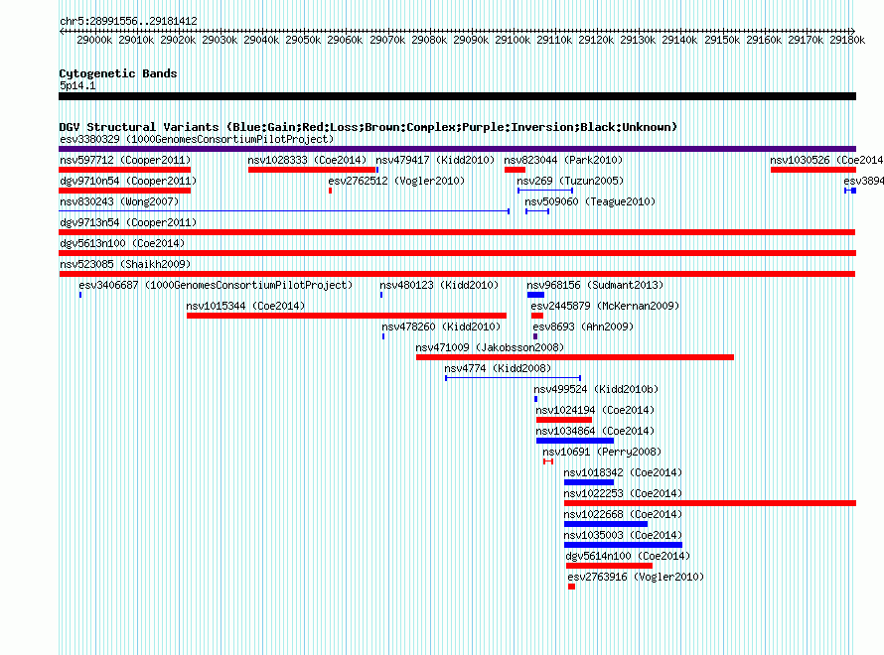The image size is (884, 655).
Task: Select nsv480123 (Kidd2010) label
Action: point(439,285)
